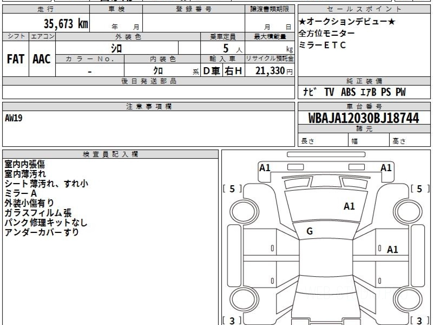
Task: Select the パンク修理キットなし note
Action: click(46, 222)
